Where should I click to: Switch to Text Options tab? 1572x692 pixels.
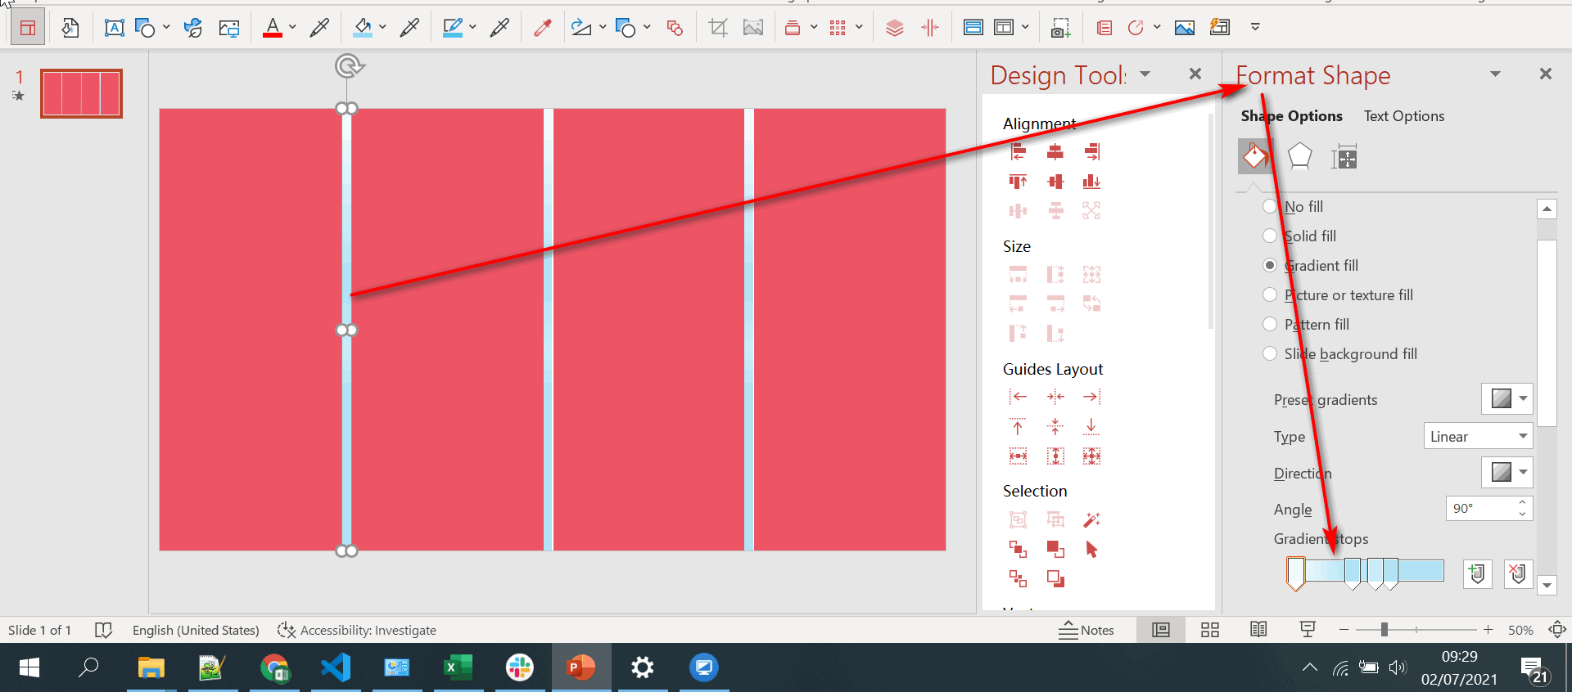pos(1404,116)
